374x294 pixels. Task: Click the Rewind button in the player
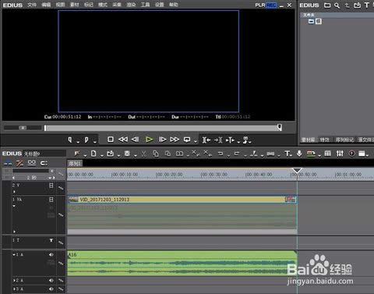[123, 140]
